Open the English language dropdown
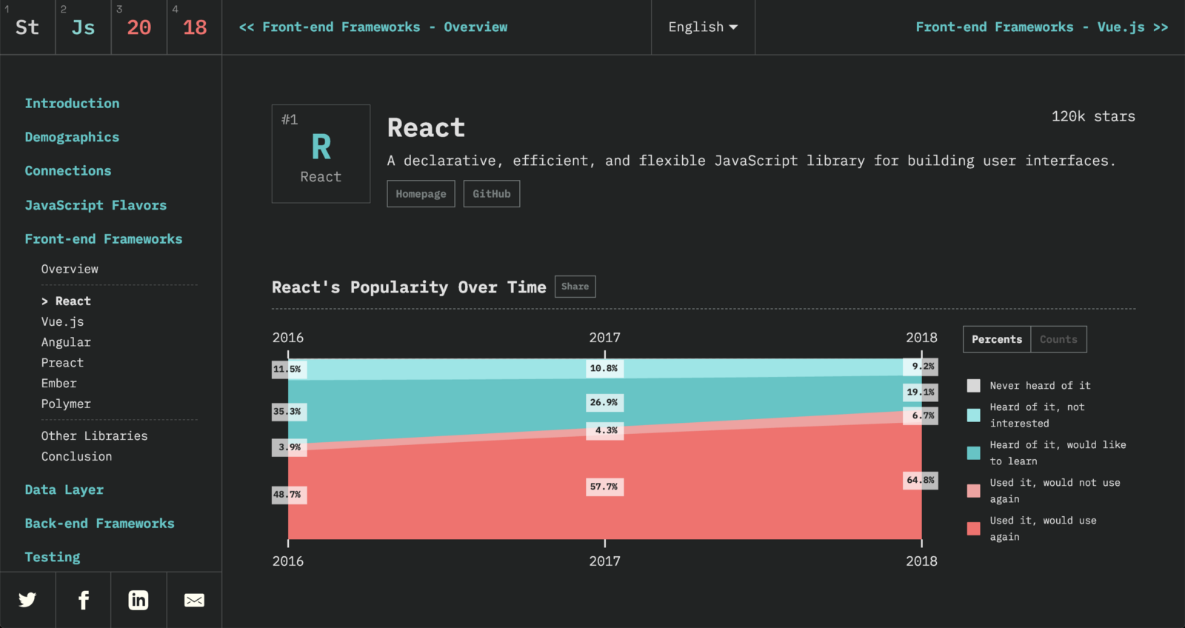Screen dimensions: 1185x628 pos(703,27)
